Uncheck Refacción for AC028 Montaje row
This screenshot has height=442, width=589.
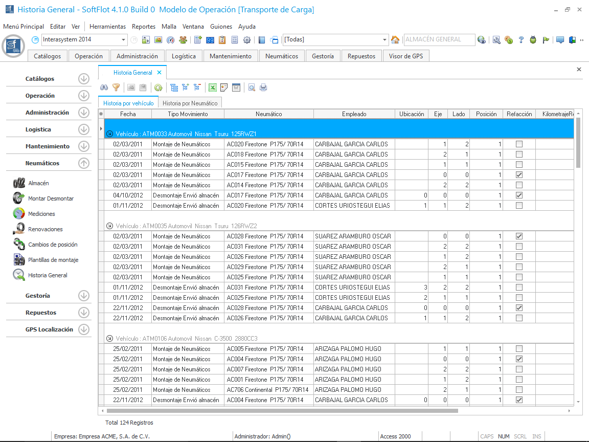(519, 236)
